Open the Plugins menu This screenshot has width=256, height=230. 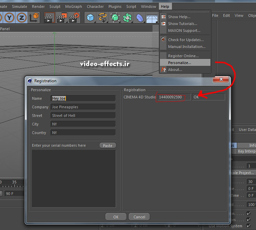115,7
